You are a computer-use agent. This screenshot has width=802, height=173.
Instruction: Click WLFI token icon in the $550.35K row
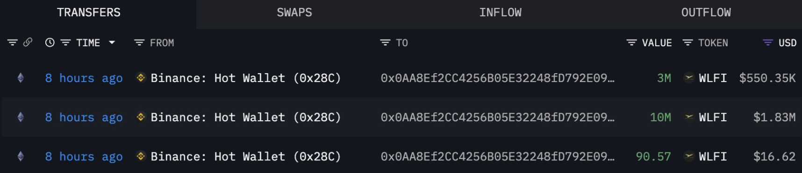click(x=688, y=78)
